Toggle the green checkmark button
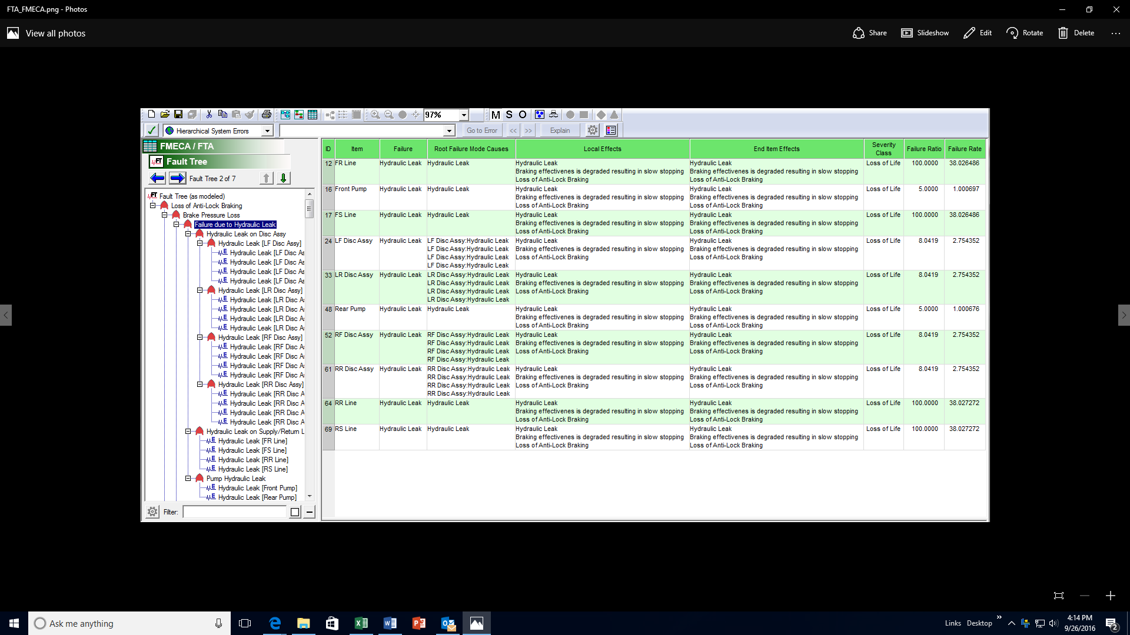The height and width of the screenshot is (635, 1130). (151, 131)
